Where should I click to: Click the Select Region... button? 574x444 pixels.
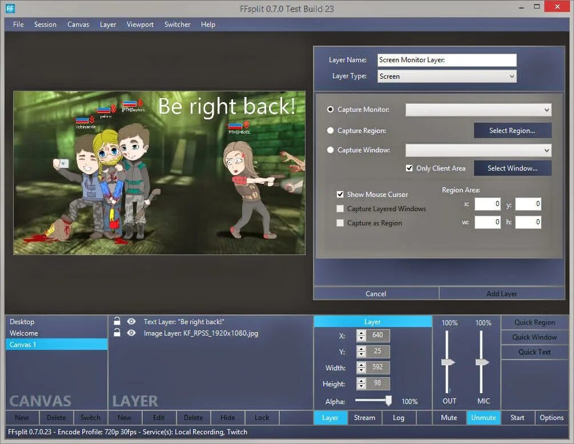click(x=512, y=131)
